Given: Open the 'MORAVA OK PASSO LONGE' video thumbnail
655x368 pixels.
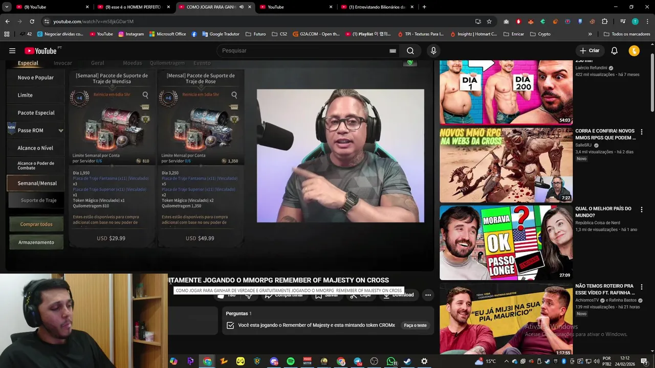Looking at the screenshot, I should [x=506, y=242].
